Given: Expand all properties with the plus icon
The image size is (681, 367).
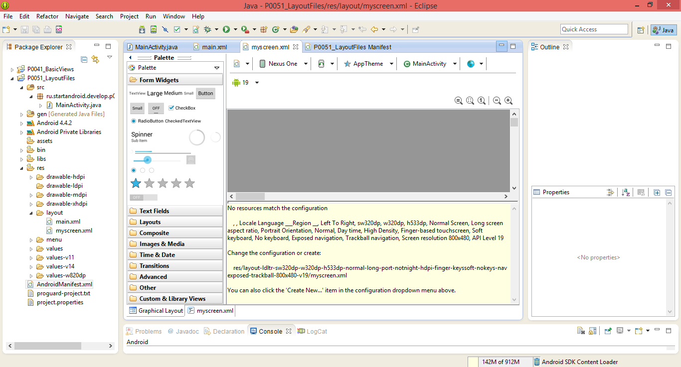Looking at the screenshot, I should click(x=657, y=192).
